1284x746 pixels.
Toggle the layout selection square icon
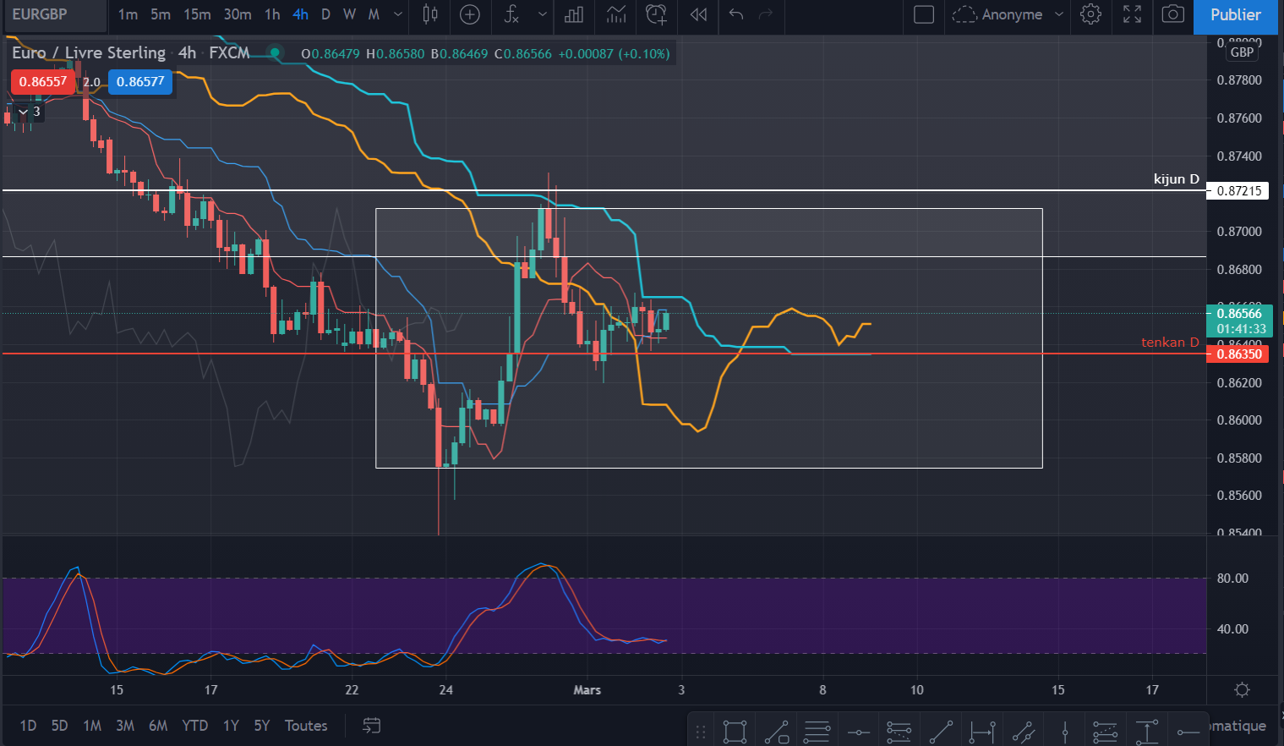(924, 14)
